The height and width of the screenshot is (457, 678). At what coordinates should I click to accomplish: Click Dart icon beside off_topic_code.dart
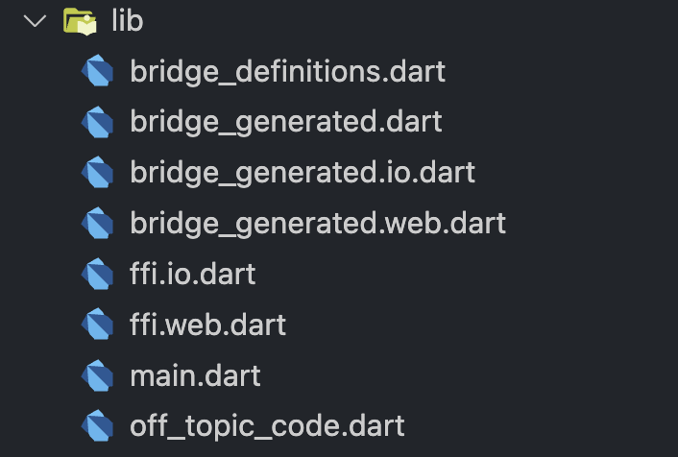pos(98,426)
